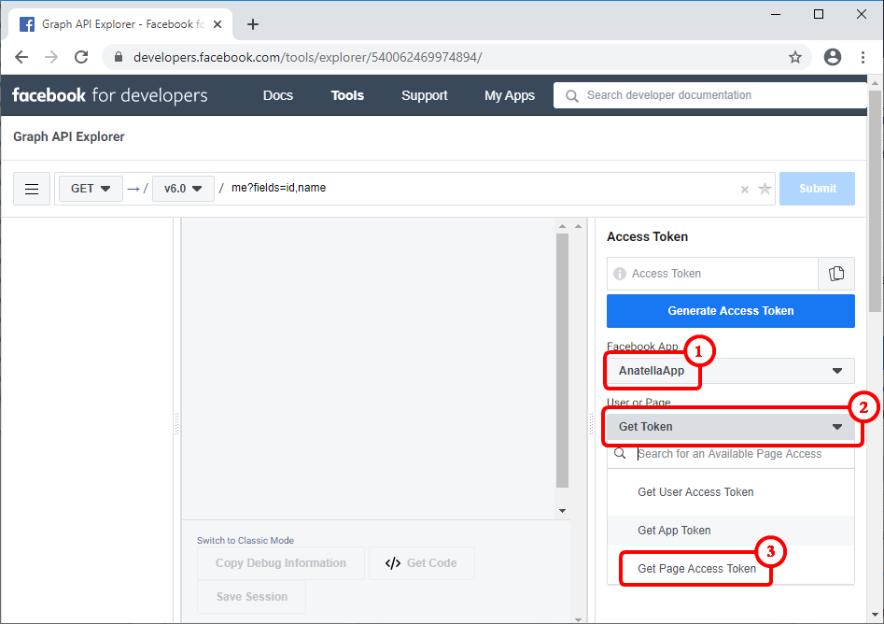The width and height of the screenshot is (884, 624).
Task: Click the query field with me?fields=id,name
Action: point(415,189)
